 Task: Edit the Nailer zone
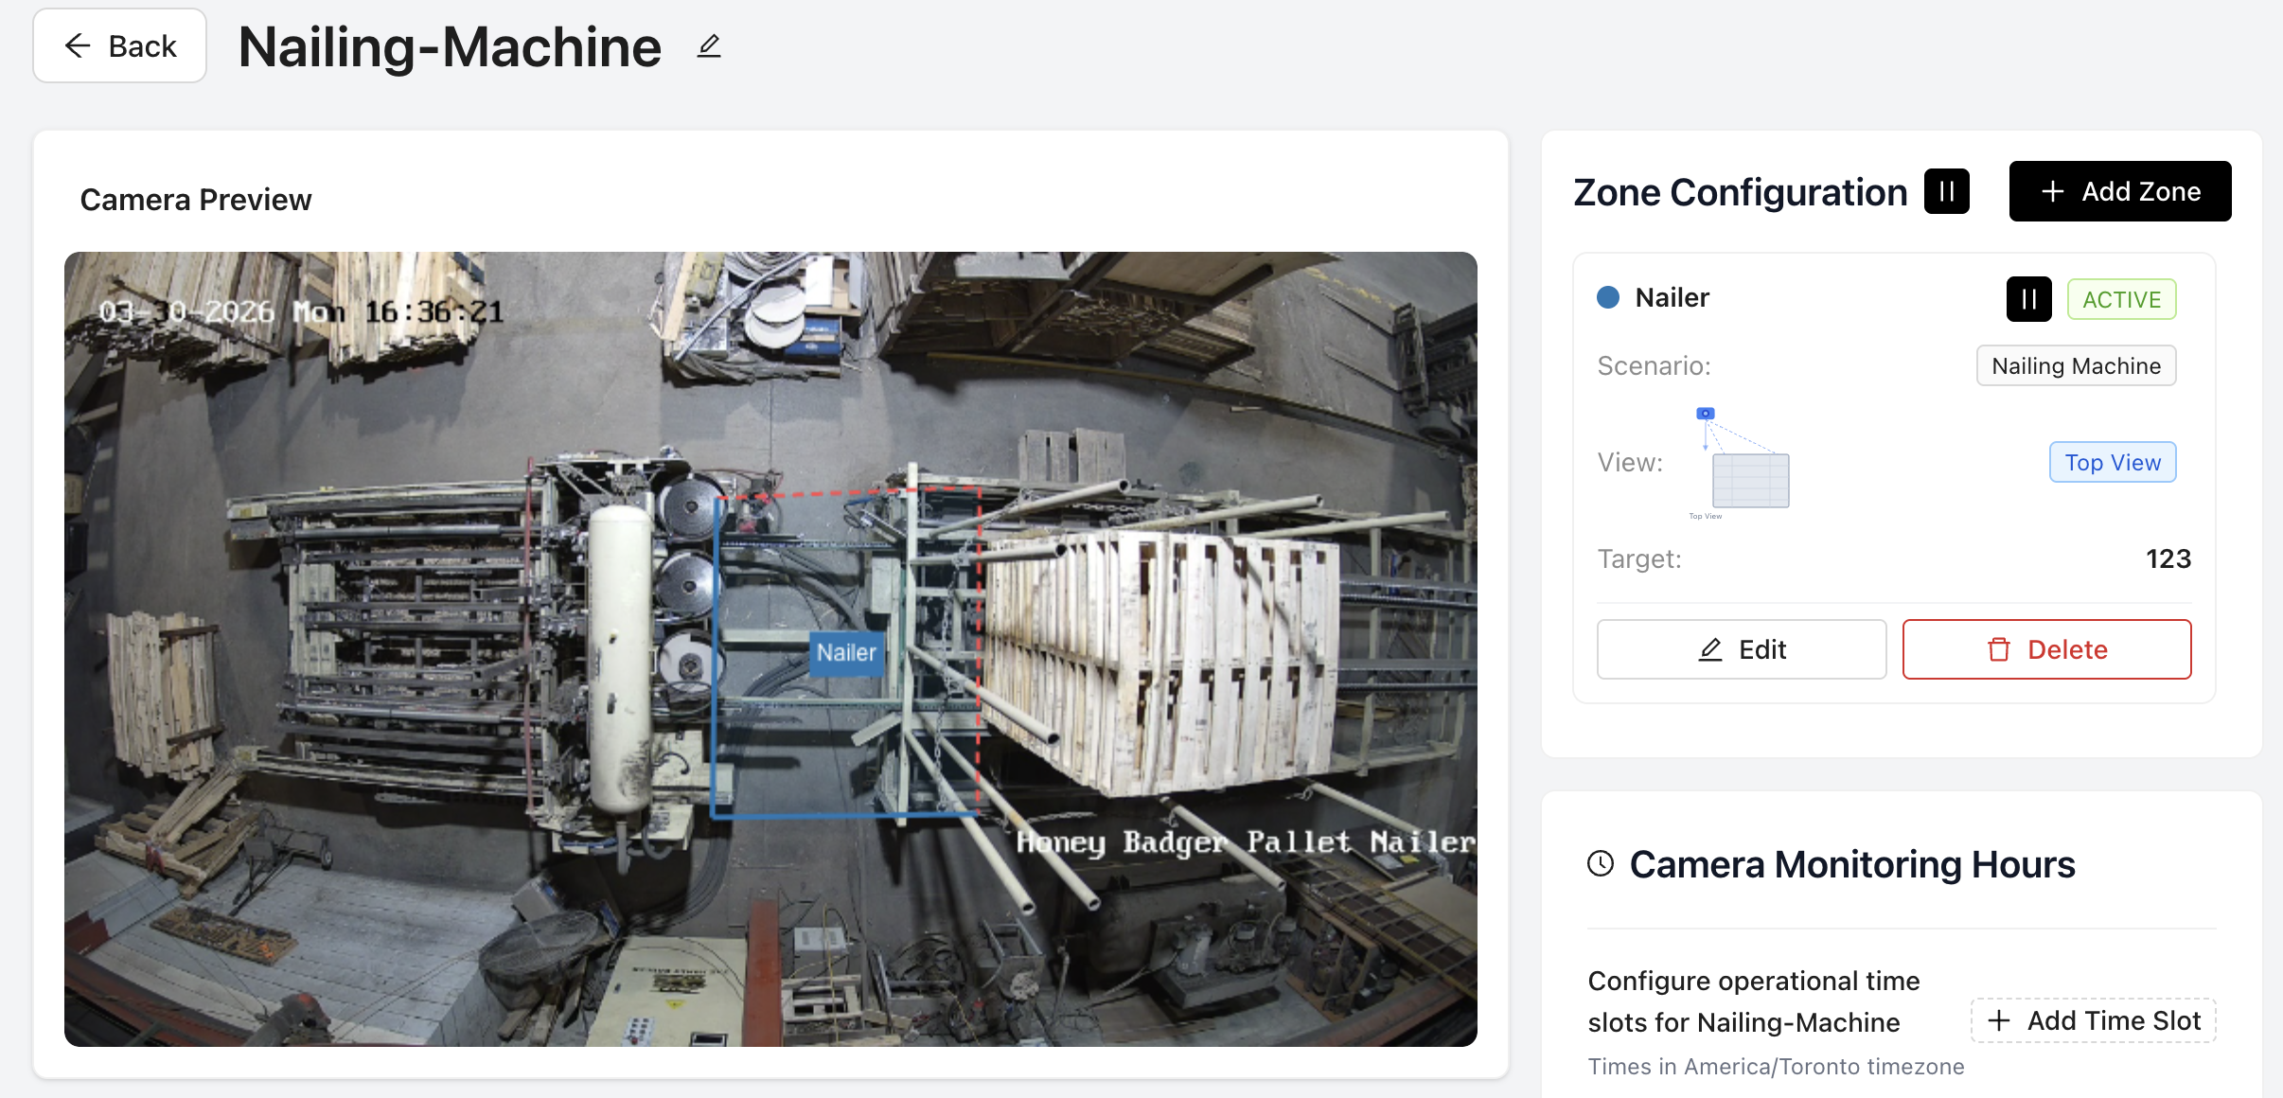(x=1741, y=649)
